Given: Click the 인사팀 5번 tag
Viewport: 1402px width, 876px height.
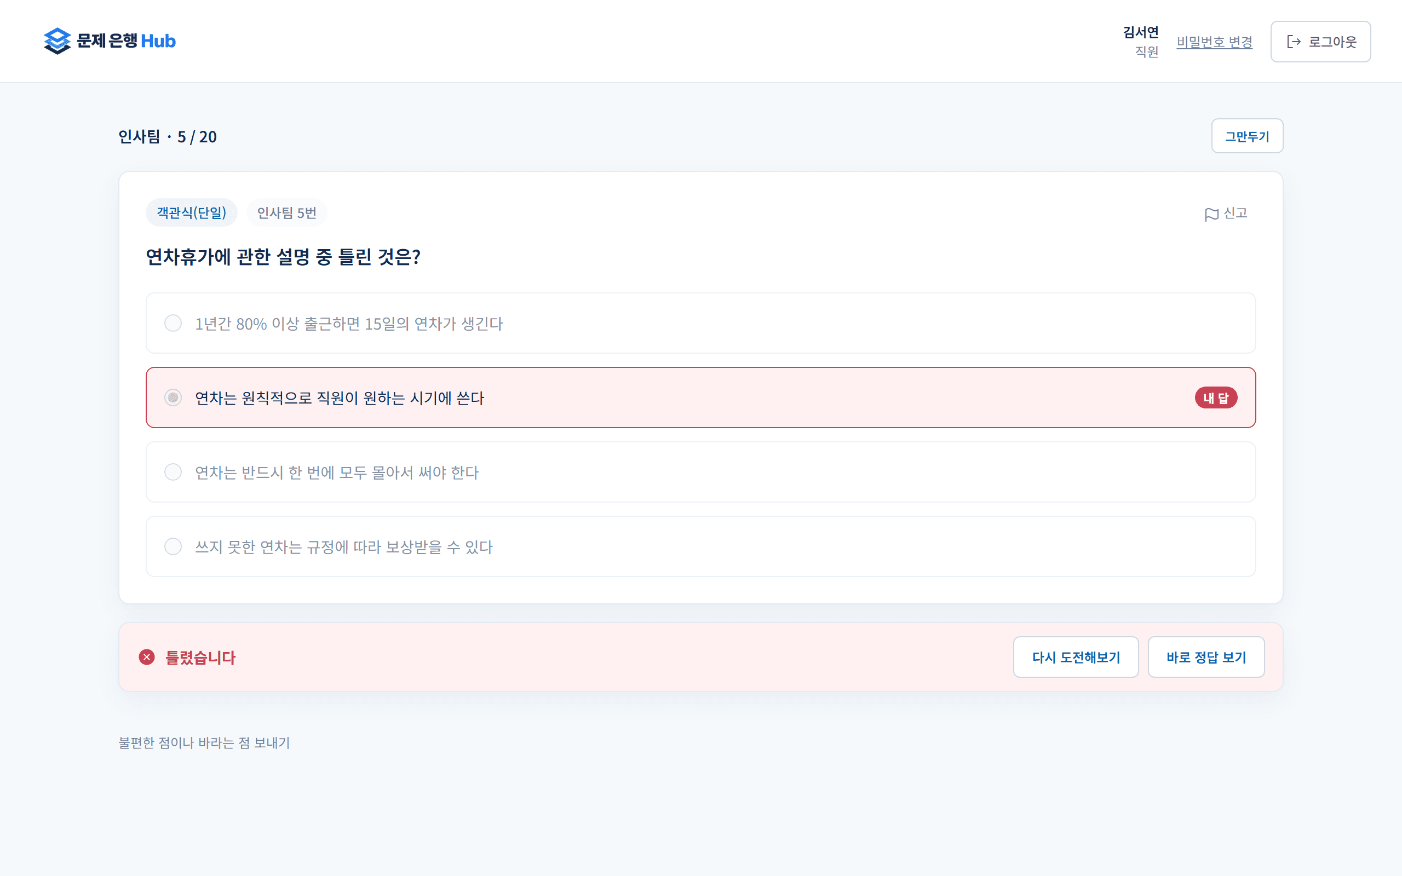Looking at the screenshot, I should 287,212.
